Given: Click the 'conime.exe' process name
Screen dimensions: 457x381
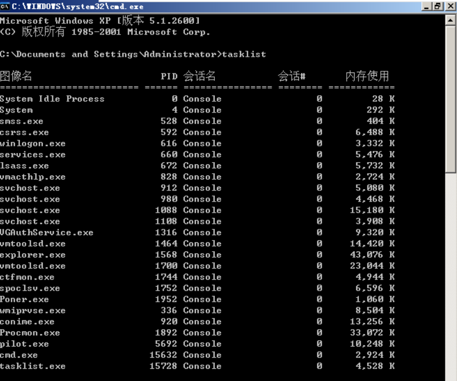Looking at the screenshot, I should (27, 321).
